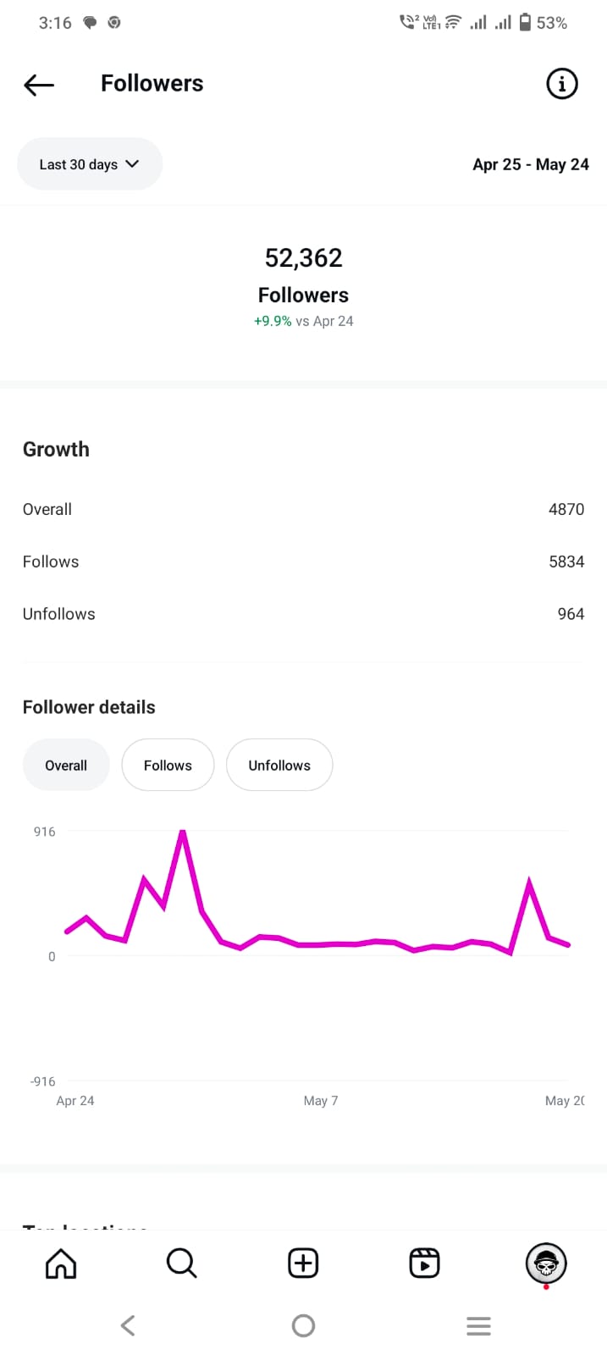Expand the Last 30 days dropdown
Screen dimensions: 607x1355
pyautogui.click(x=90, y=164)
